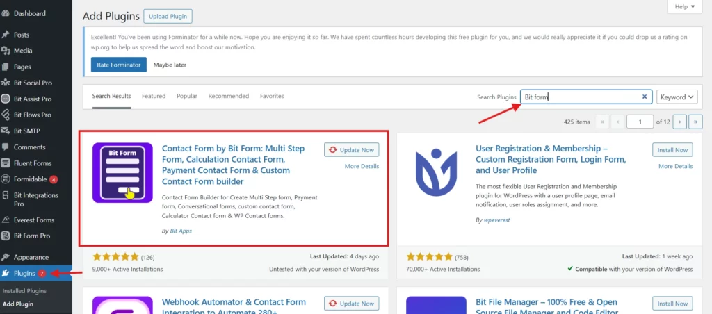This screenshot has width=712, height=314.
Task: Switch to the Featured tab
Action: 154,96
